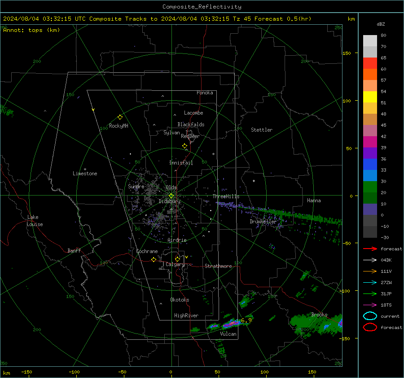This screenshot has height=378, width=404.
Task: Select the 80 dBZ light gray swatch
Action: [370, 41]
